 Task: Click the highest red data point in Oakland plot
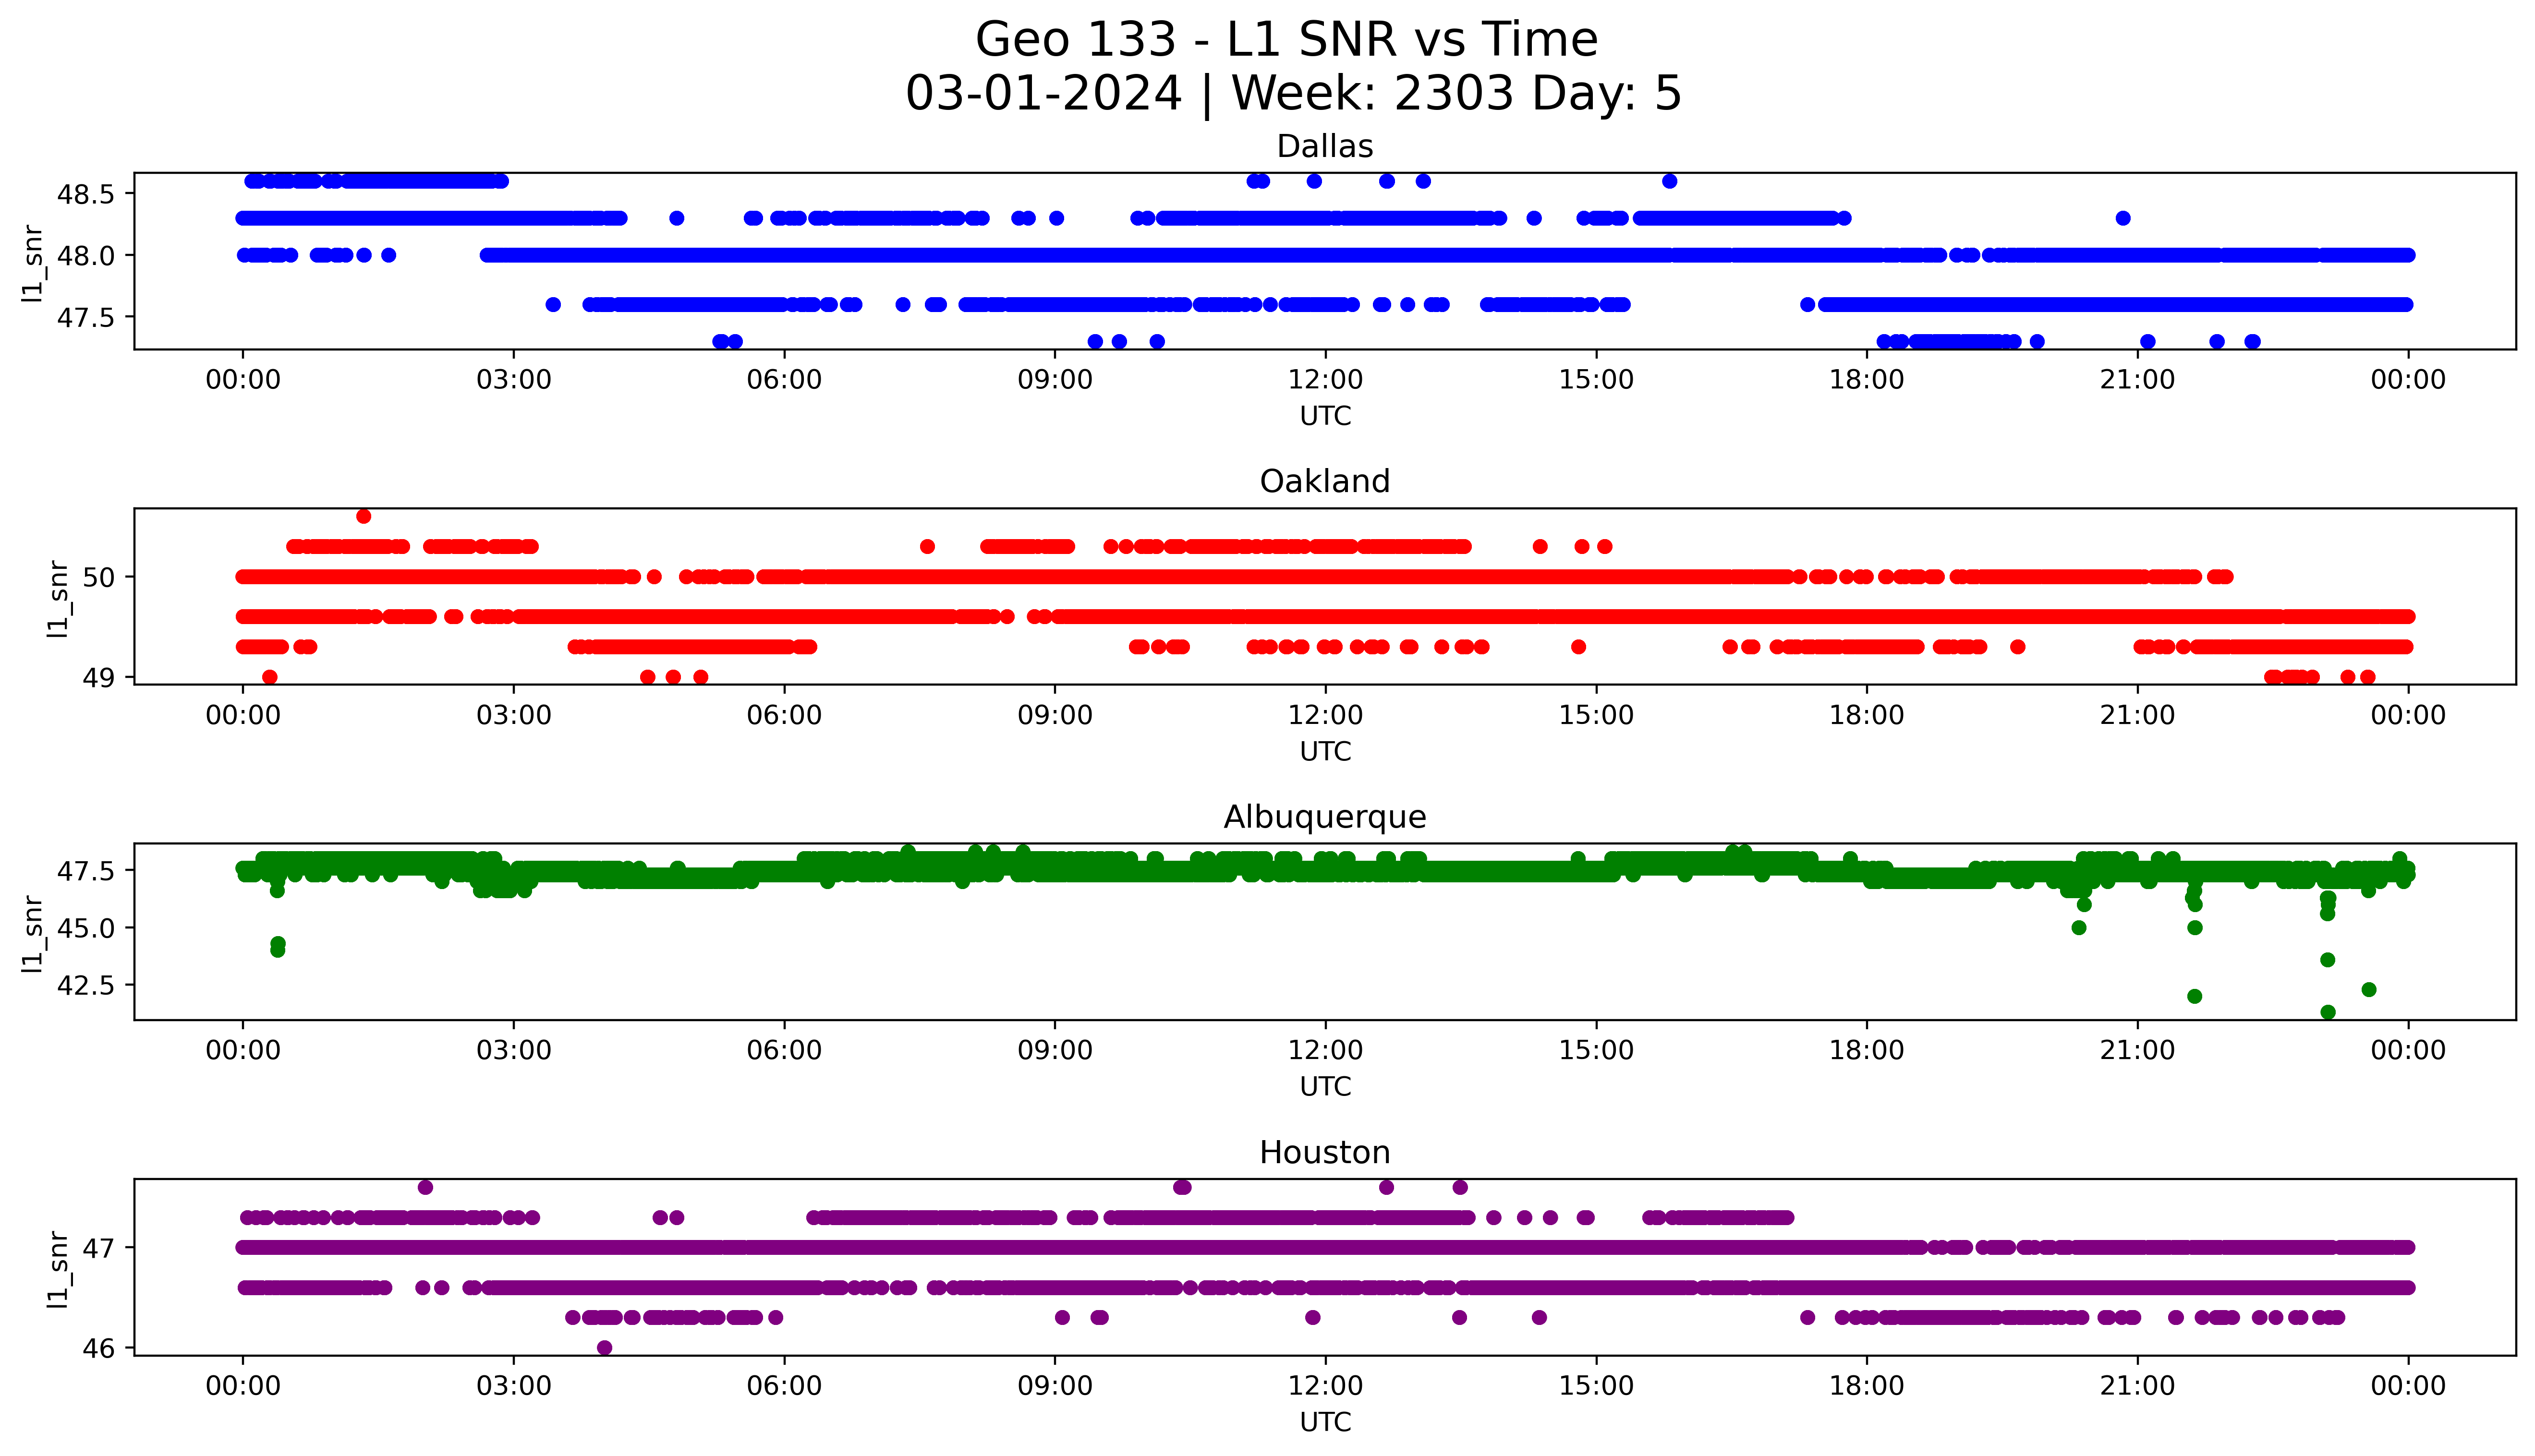364,516
